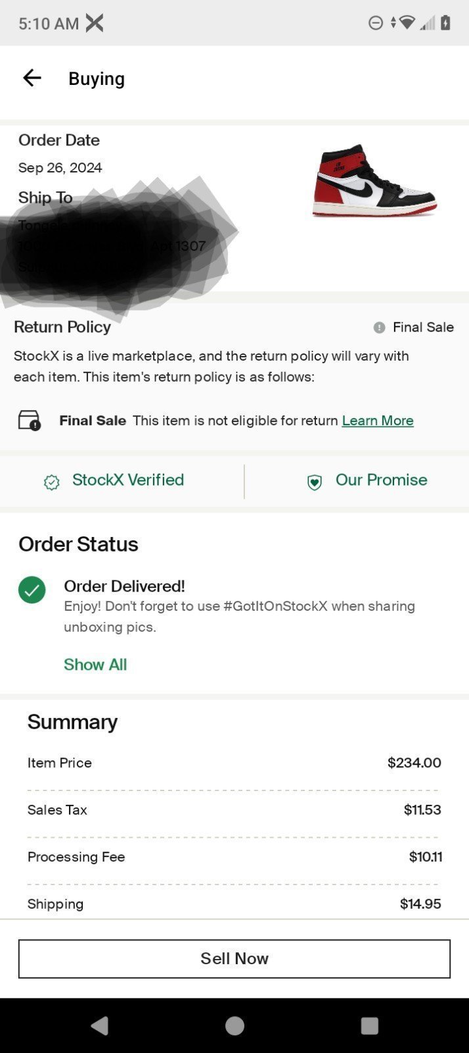The height and width of the screenshot is (1053, 469).
Task: Tap the Android home circle button
Action: (x=234, y=1025)
